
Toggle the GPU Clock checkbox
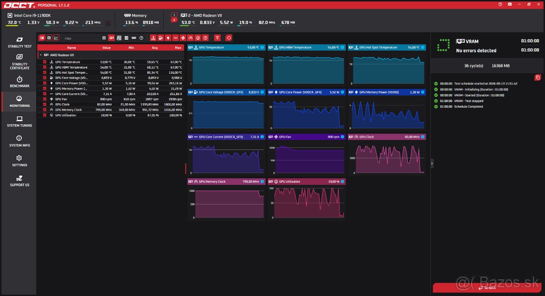[45, 104]
